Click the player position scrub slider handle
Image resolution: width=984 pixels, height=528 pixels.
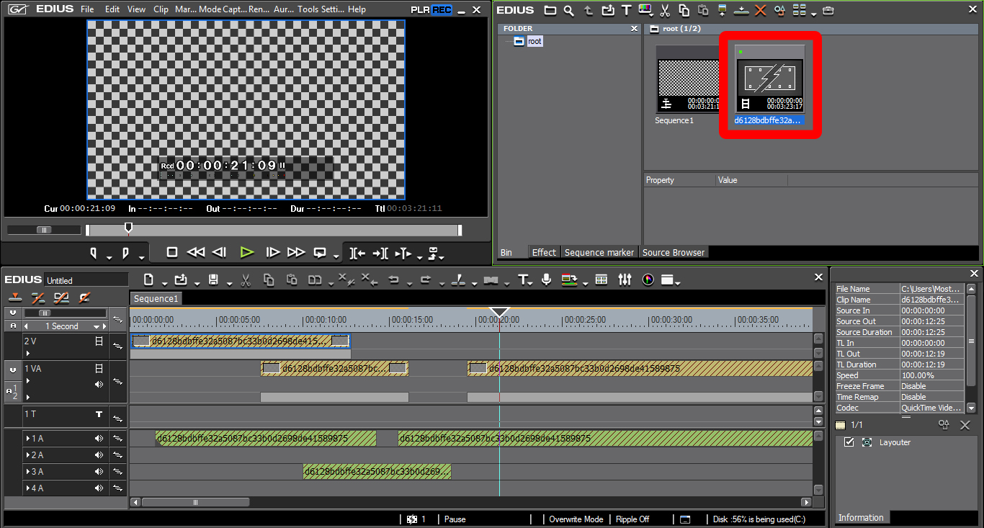tap(128, 228)
